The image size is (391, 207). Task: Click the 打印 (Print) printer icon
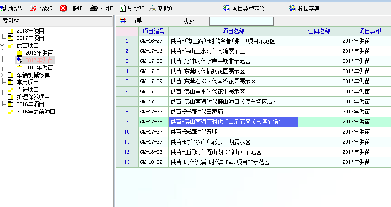pos(94,8)
